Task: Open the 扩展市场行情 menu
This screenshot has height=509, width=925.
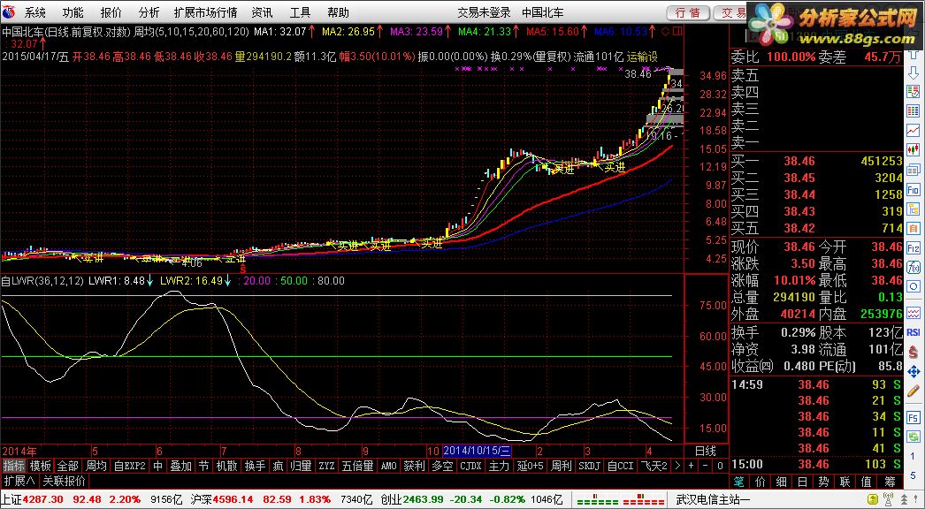Action: click(205, 12)
